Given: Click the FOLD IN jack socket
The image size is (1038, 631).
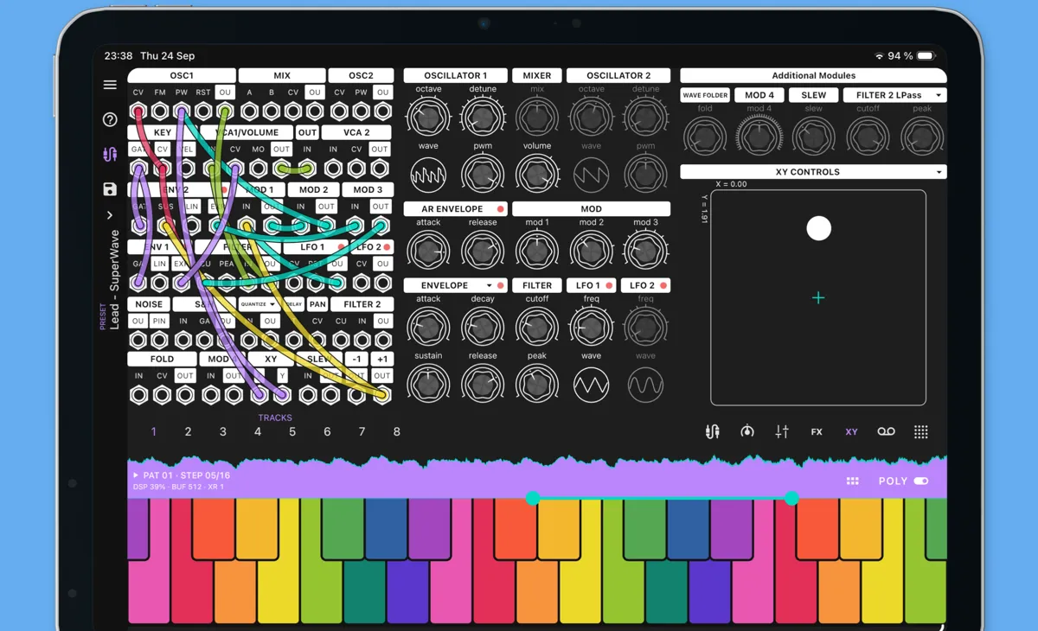Looking at the screenshot, I should [x=138, y=395].
